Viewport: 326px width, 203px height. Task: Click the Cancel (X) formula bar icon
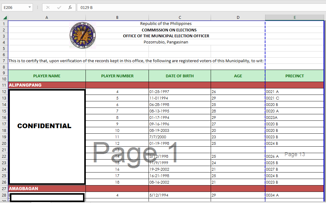click(48, 7)
